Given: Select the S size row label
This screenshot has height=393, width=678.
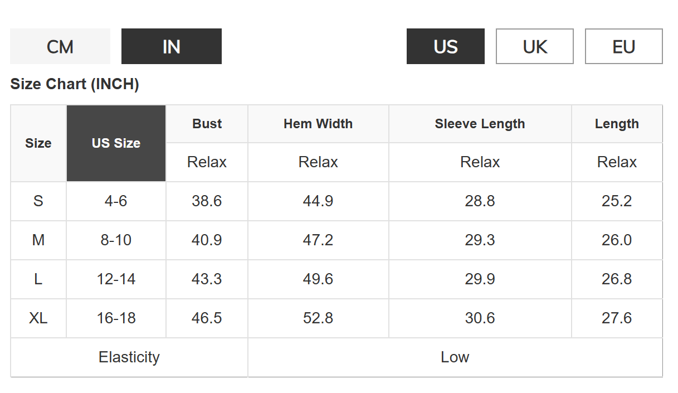Looking at the screenshot, I should pos(38,201).
